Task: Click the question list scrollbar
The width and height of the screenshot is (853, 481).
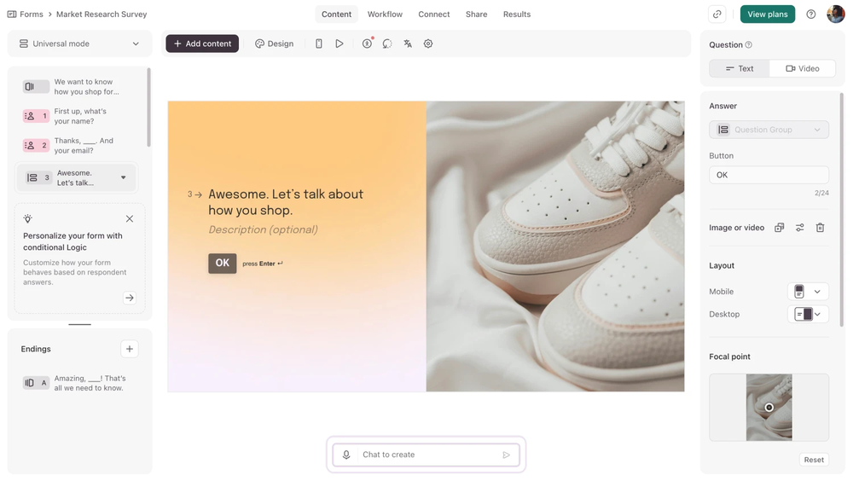Action: (148, 107)
